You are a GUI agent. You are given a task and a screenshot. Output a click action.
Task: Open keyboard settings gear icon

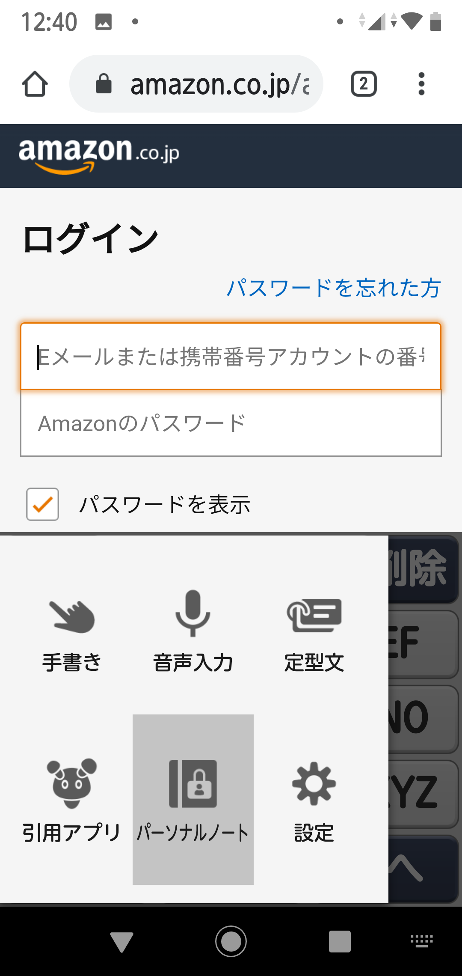coord(314,783)
